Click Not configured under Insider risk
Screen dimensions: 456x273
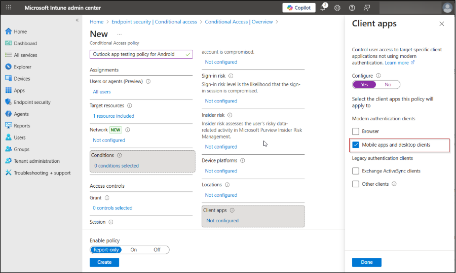click(221, 147)
